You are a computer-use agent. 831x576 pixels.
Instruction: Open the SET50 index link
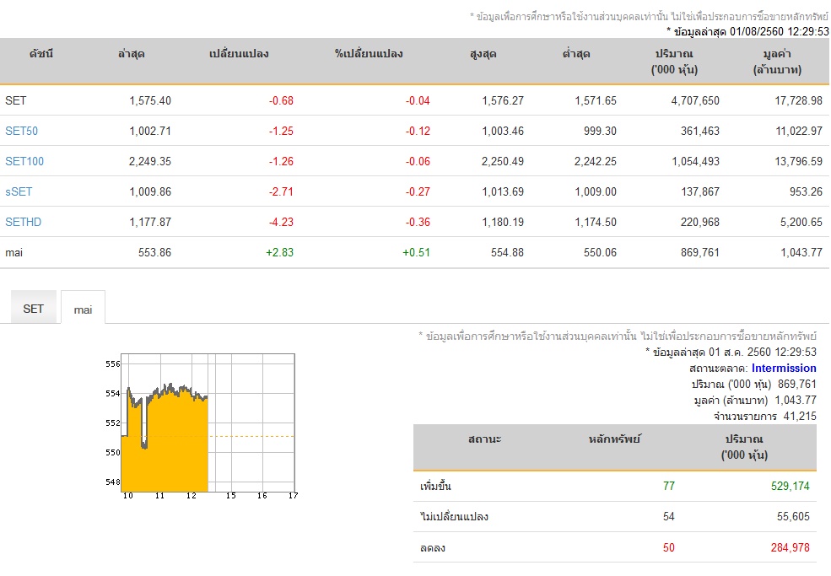tap(21, 131)
